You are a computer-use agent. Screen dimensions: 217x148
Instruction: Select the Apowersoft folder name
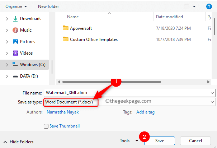coord(81,28)
